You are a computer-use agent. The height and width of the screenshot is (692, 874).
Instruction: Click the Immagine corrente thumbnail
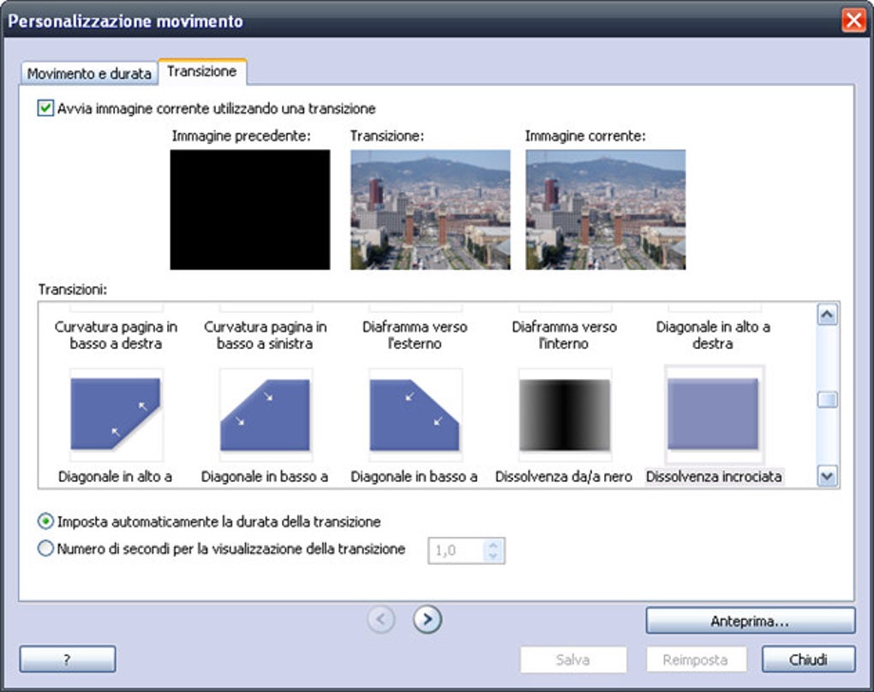pyautogui.click(x=606, y=210)
